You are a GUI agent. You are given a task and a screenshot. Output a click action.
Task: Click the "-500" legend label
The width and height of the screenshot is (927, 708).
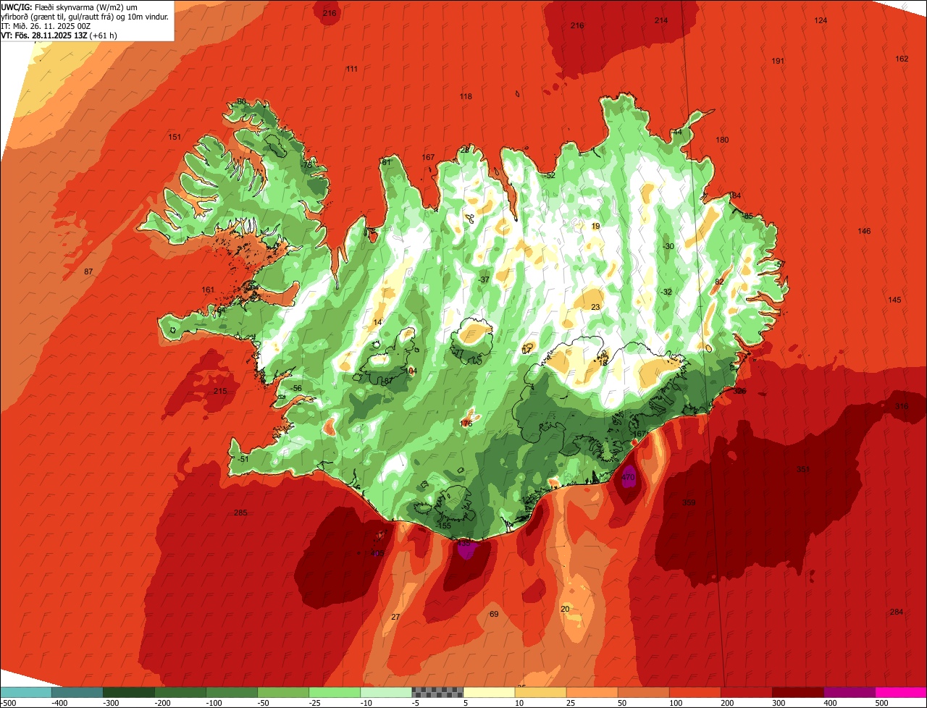[x=9, y=703]
